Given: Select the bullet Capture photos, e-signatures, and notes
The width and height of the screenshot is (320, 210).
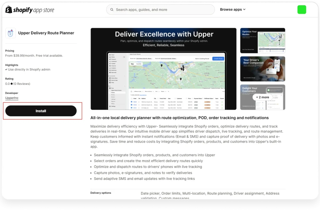Looking at the screenshot, I should pyautogui.click(x=143, y=173).
